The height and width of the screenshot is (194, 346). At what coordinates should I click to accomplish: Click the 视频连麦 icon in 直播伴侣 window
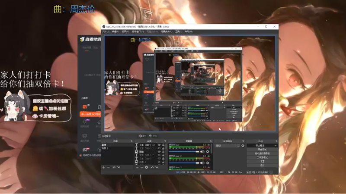[85, 122]
